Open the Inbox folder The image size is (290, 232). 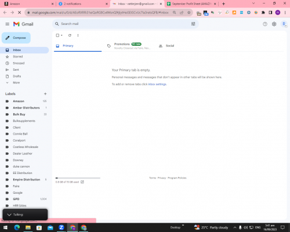click(24, 50)
